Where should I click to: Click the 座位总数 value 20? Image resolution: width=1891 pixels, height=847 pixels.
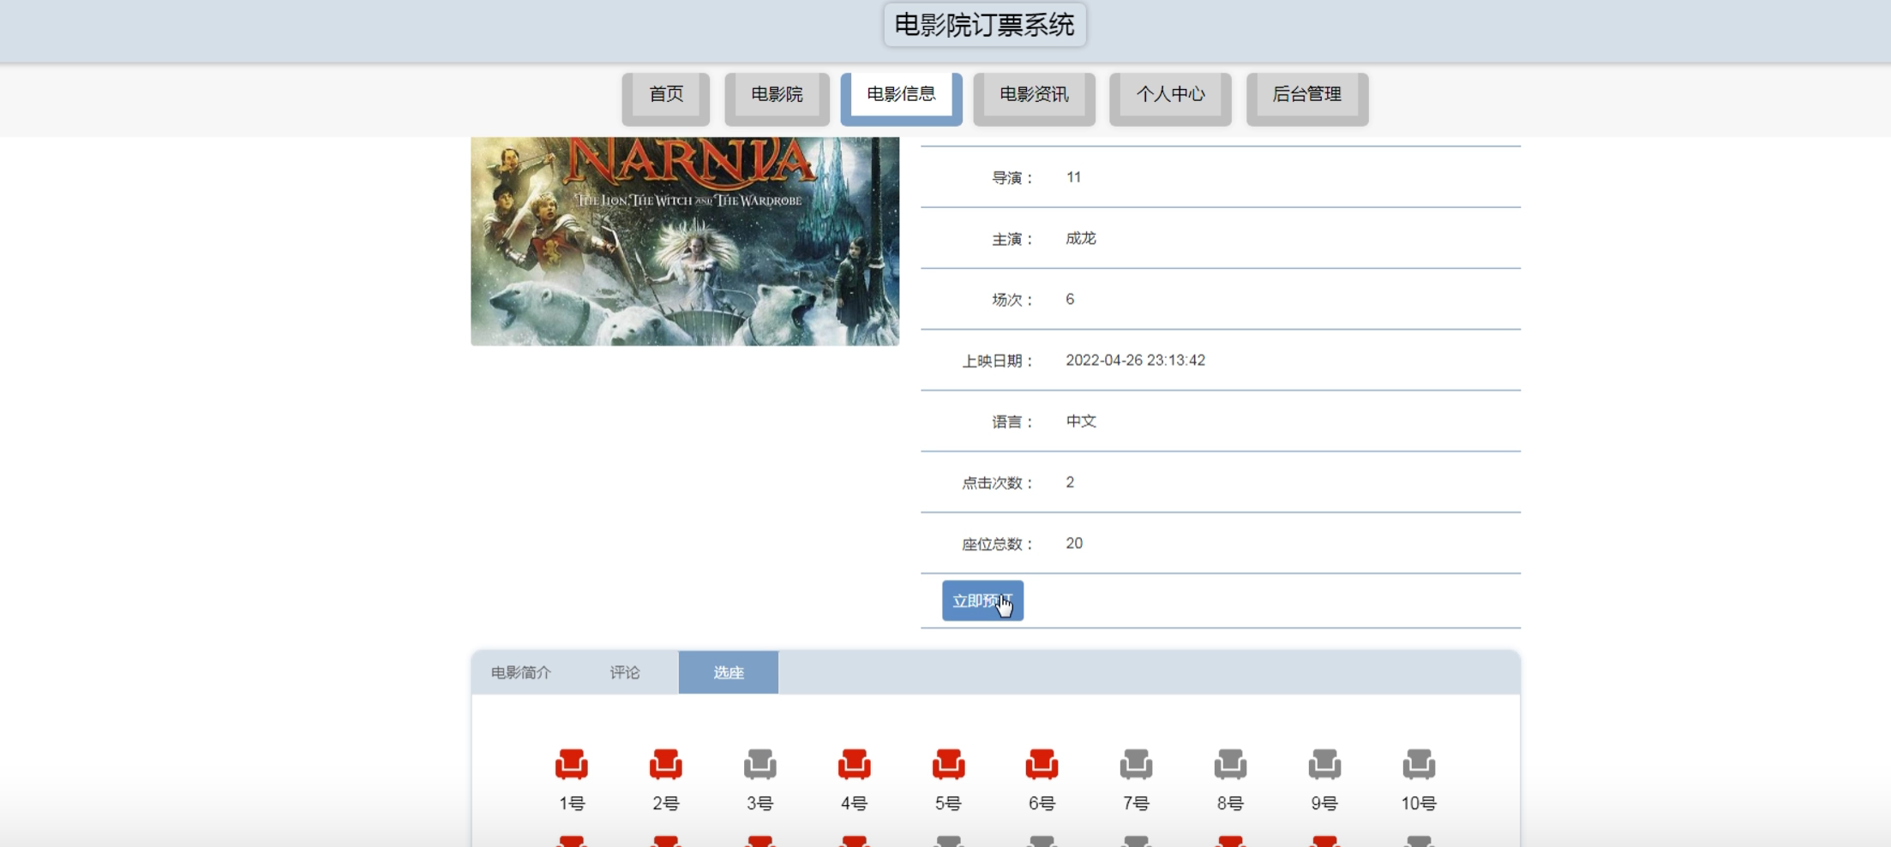[1074, 543]
